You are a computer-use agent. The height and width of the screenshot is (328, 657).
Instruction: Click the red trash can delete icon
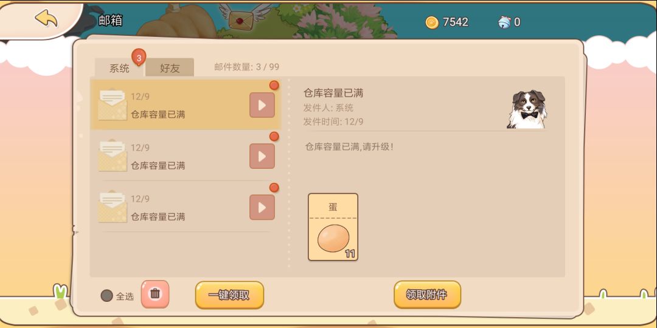pyautogui.click(x=155, y=294)
